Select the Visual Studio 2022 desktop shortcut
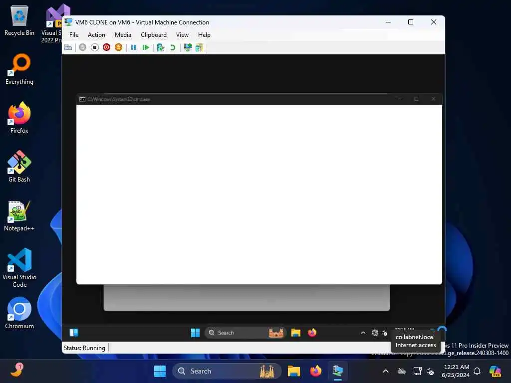511x383 pixels. (52, 23)
